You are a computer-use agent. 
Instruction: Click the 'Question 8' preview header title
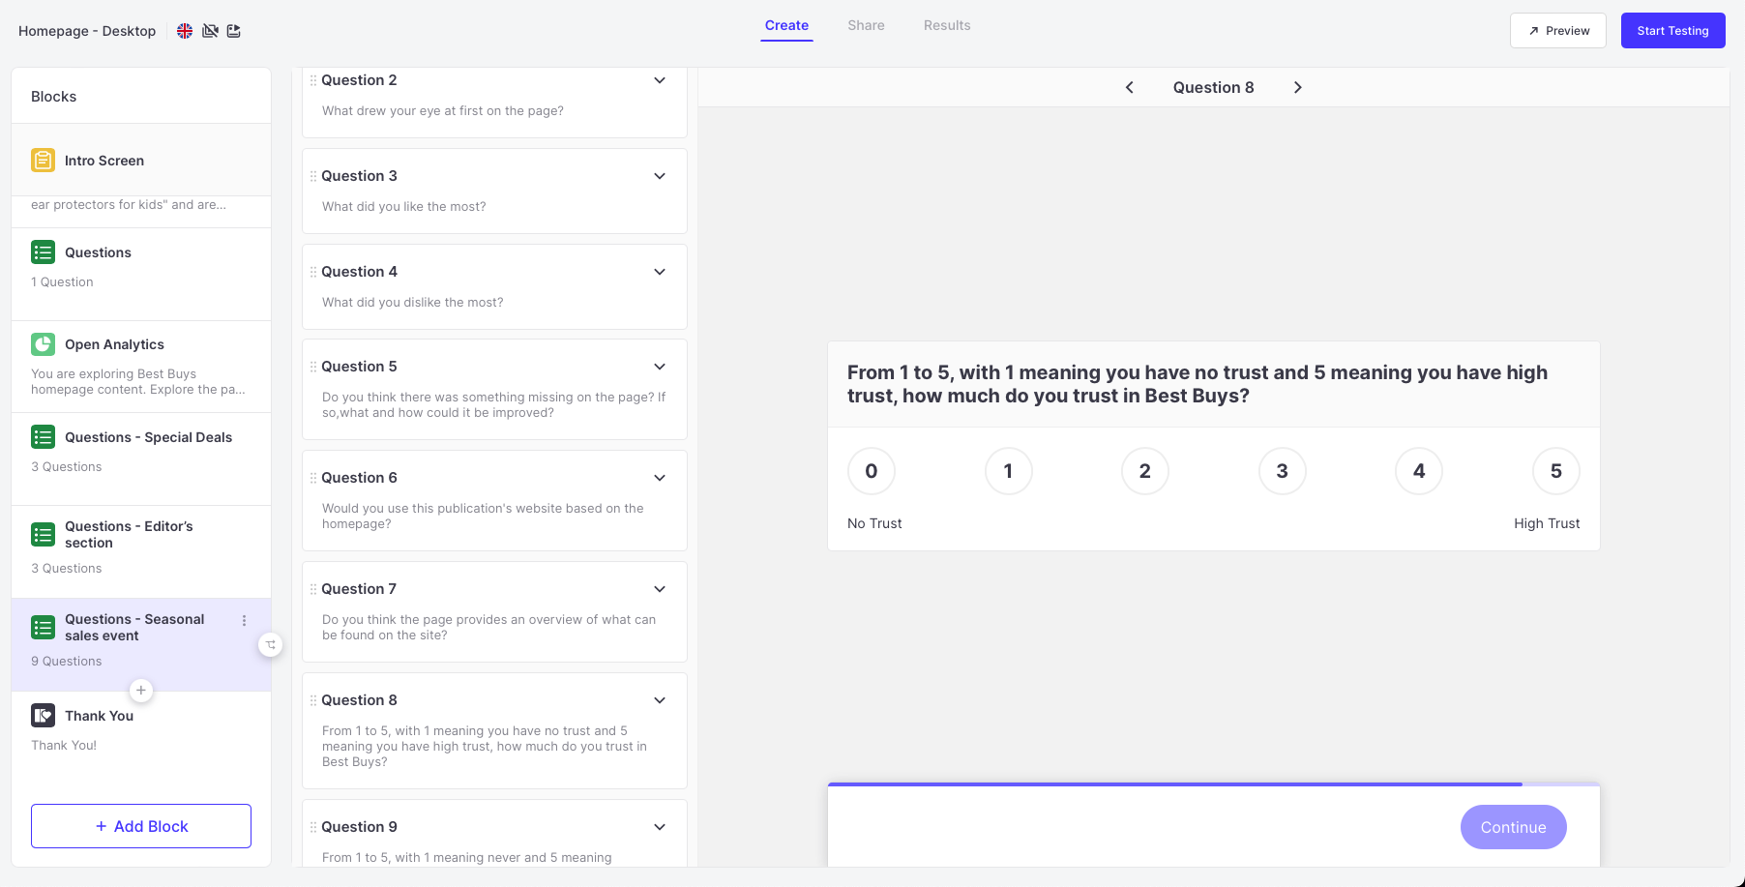click(x=1213, y=87)
